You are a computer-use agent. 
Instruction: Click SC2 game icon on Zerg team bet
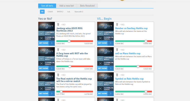coord(58,50)
